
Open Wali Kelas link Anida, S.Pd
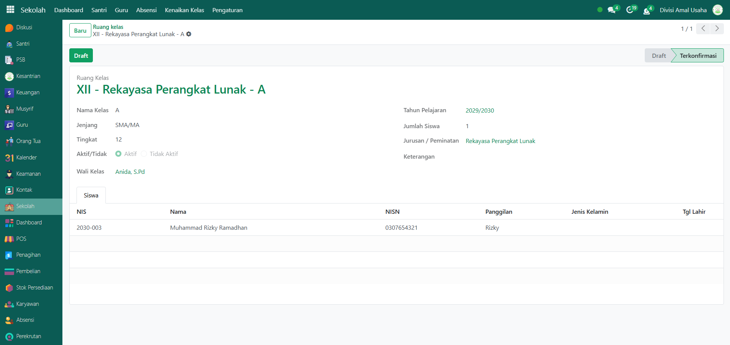pyautogui.click(x=130, y=172)
